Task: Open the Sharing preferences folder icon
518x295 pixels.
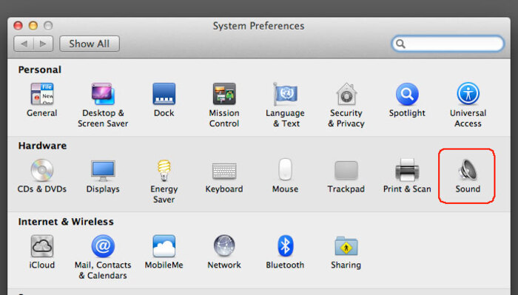Action: [x=346, y=245]
